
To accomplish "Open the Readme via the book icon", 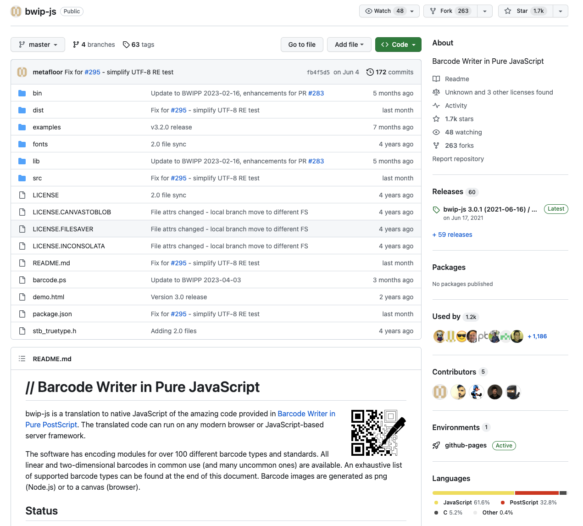I will coord(436,79).
